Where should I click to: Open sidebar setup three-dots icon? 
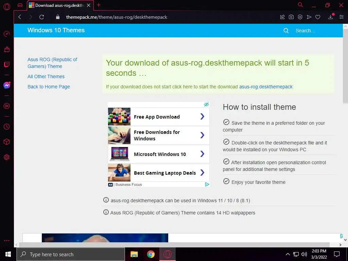pos(7,241)
